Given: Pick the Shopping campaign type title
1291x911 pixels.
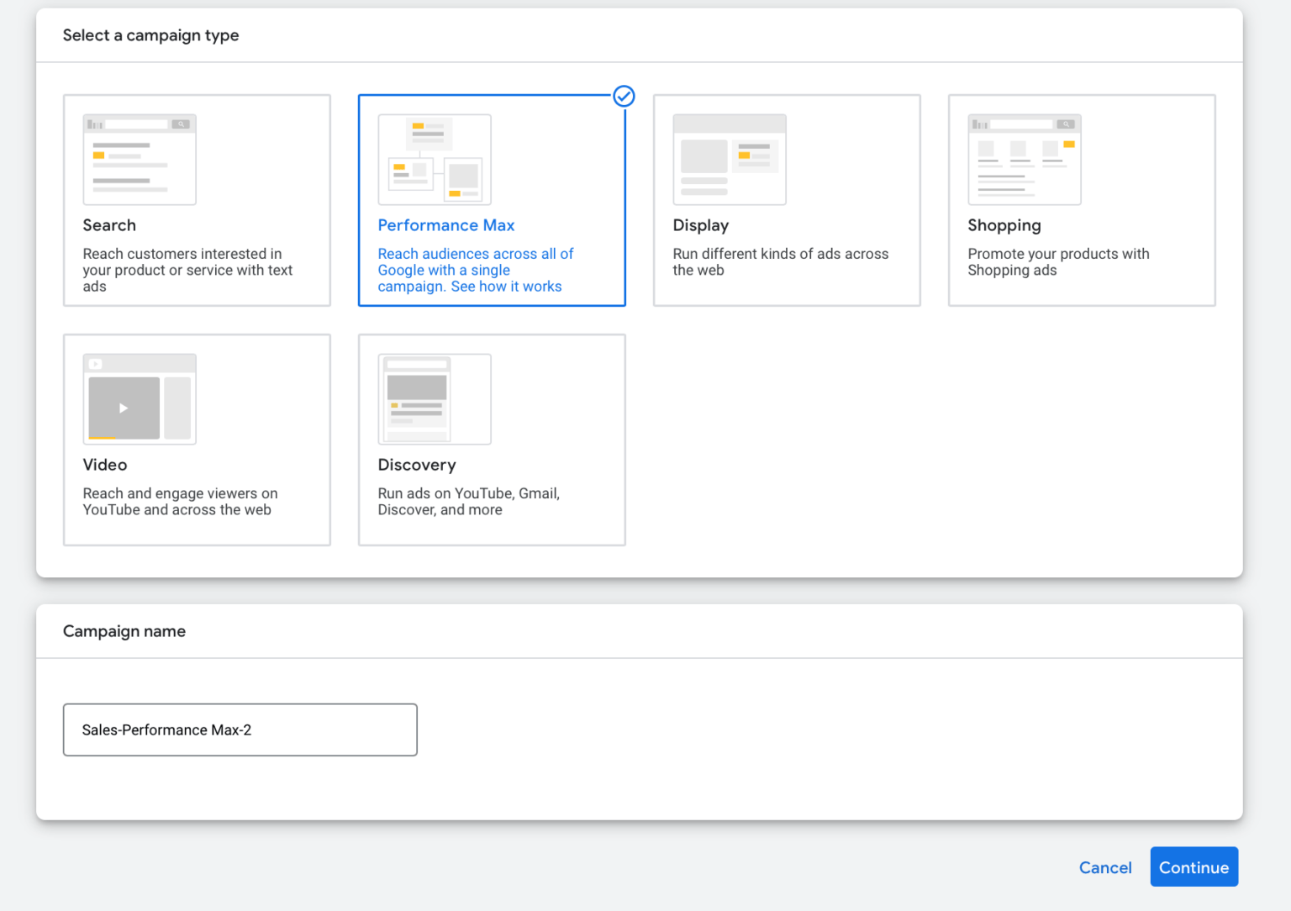Looking at the screenshot, I should point(1004,225).
